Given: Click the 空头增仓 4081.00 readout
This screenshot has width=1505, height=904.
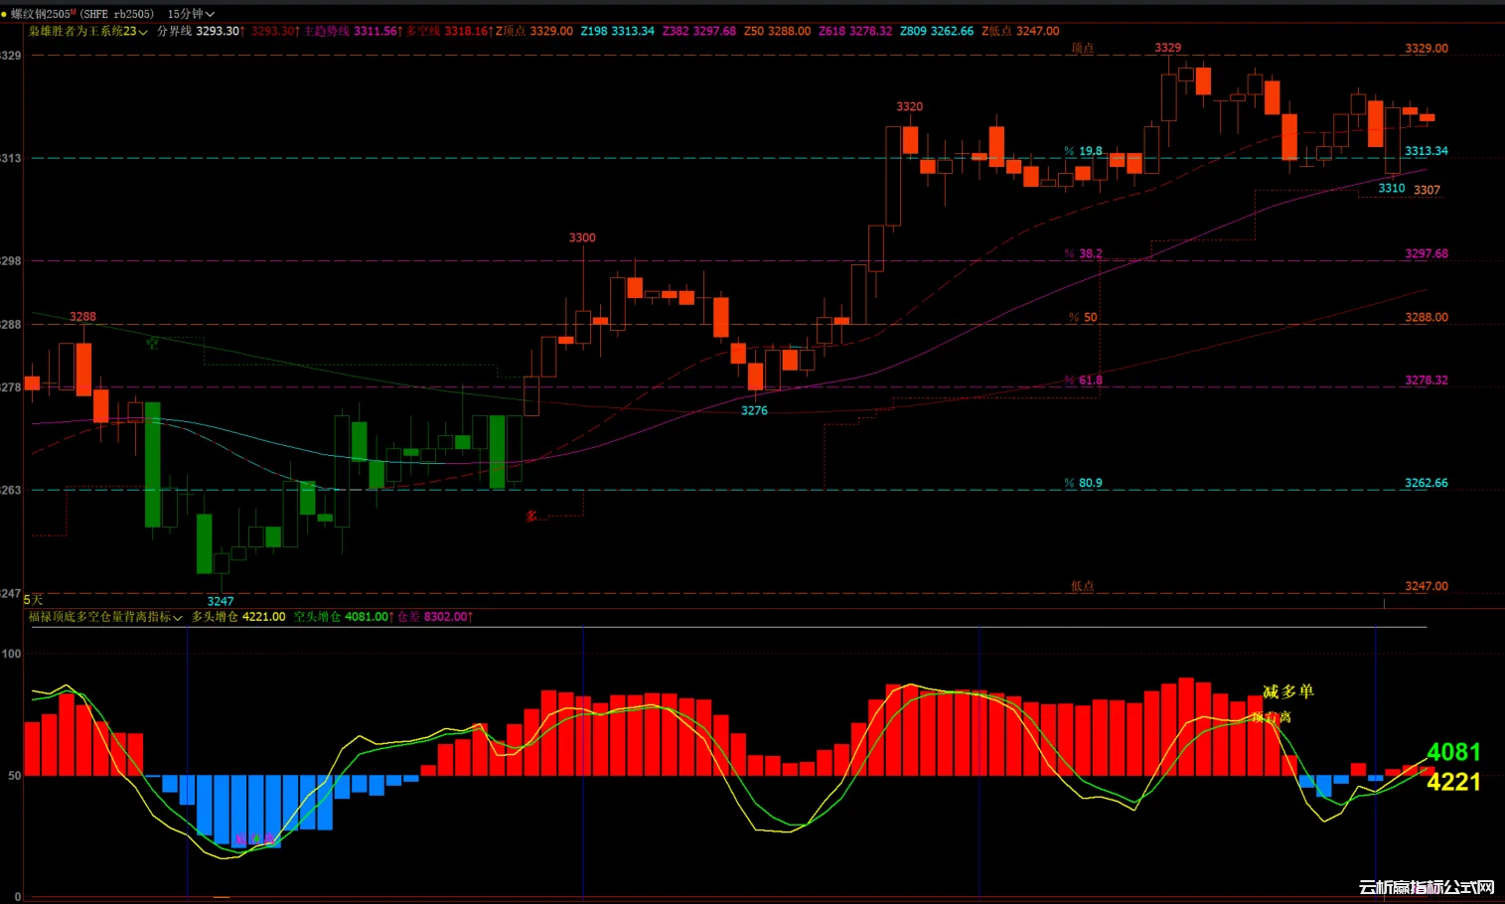Looking at the screenshot, I should pos(342,617).
